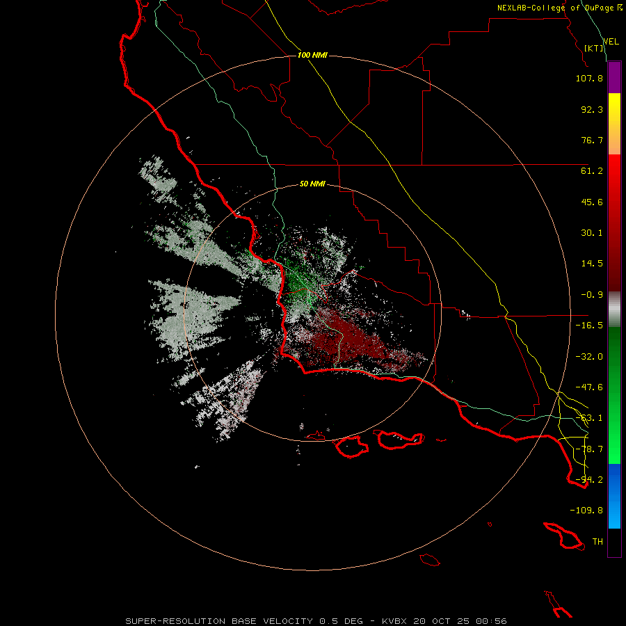
Task: Click the 107.8 velocity scale value
Action: click(x=589, y=78)
